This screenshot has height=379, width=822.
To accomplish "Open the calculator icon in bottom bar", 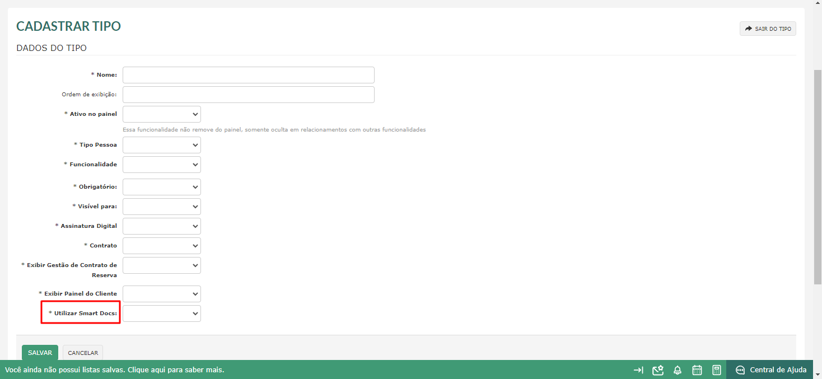I will (x=716, y=370).
